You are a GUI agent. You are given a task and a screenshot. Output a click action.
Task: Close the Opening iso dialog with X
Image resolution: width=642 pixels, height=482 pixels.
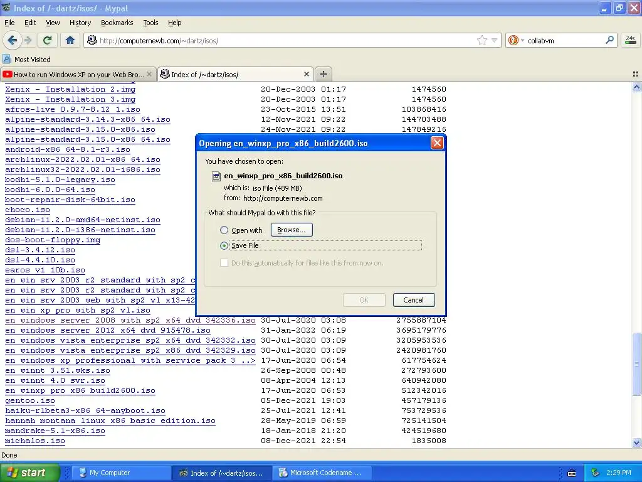(x=437, y=143)
